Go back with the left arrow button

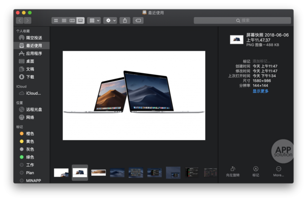pos(20,20)
